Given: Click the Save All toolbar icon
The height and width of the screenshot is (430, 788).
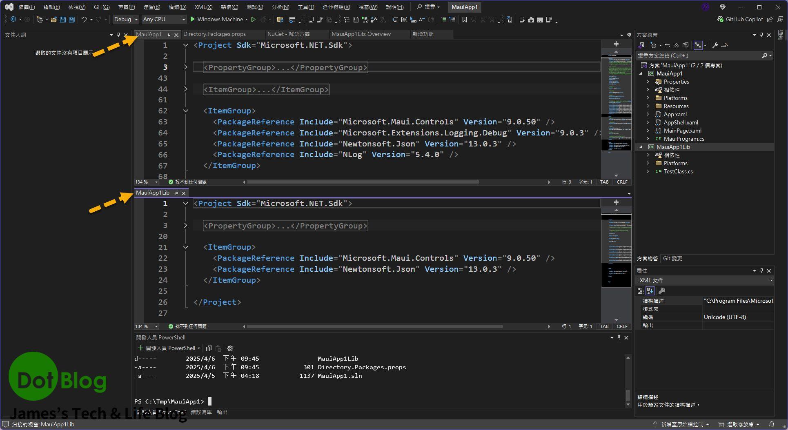Looking at the screenshot, I should pos(72,19).
